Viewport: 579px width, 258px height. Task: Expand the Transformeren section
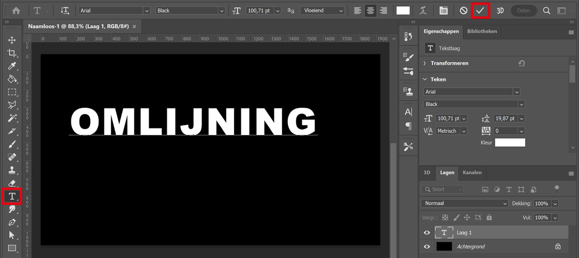(425, 63)
